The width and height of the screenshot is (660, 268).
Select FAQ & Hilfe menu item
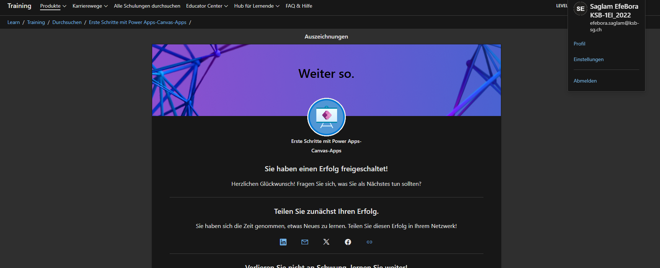(299, 6)
